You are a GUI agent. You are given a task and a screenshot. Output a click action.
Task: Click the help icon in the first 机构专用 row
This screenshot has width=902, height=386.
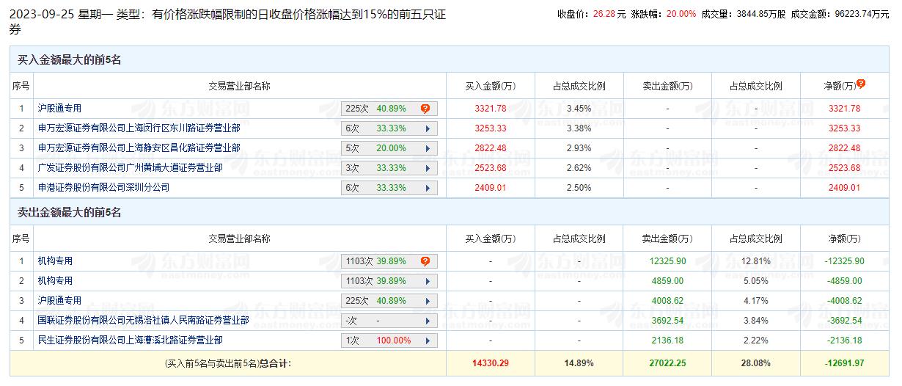click(x=425, y=261)
